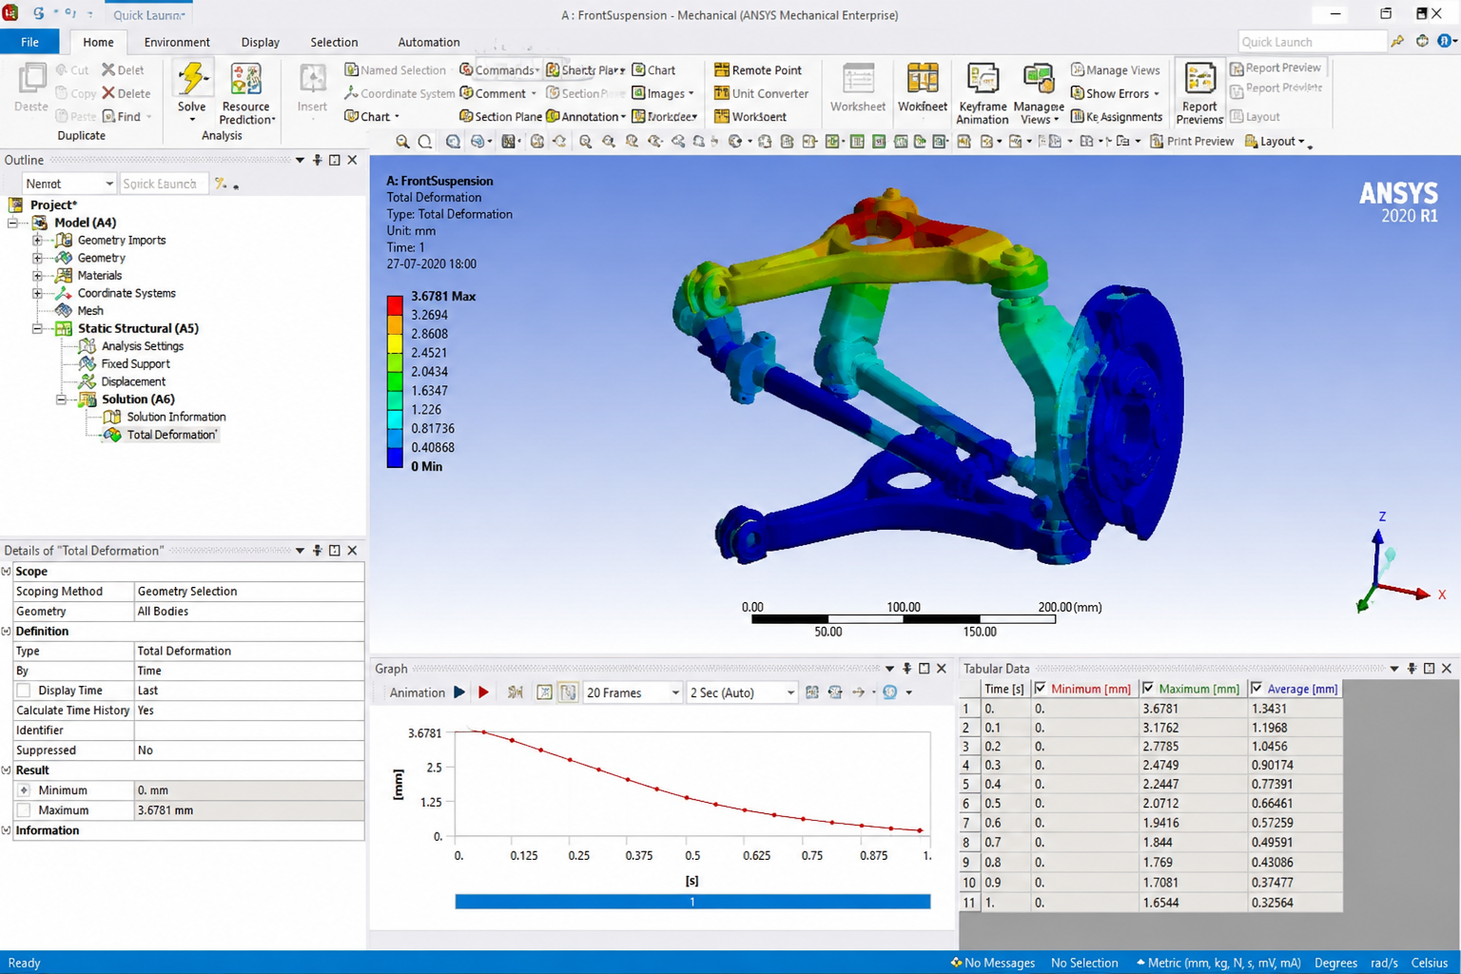Open Resource Prediction in the Analysis group

[245, 93]
